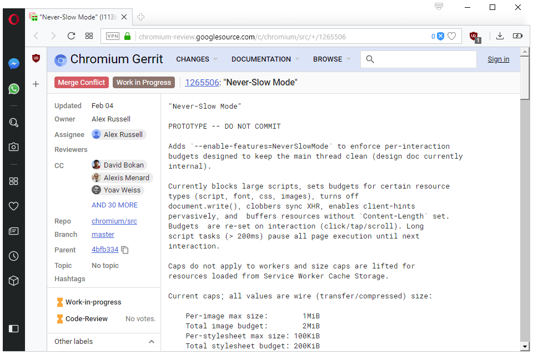Click the Gerrit search input field
The image size is (533, 355).
[419, 59]
